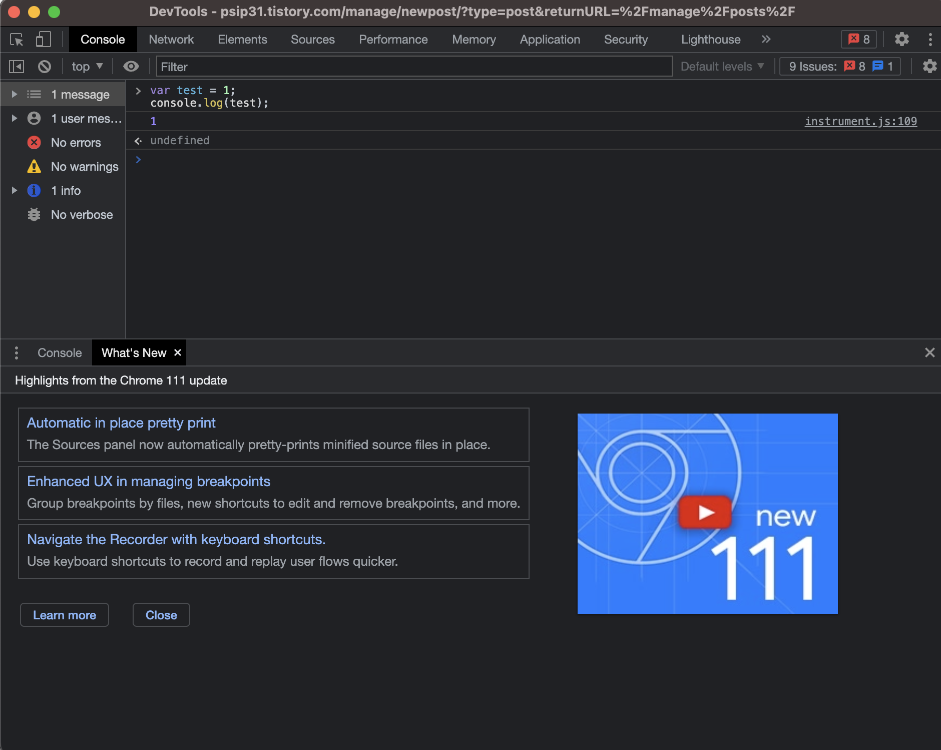Click the issues error count 8
This screenshot has height=750, width=941.
pyautogui.click(x=855, y=67)
